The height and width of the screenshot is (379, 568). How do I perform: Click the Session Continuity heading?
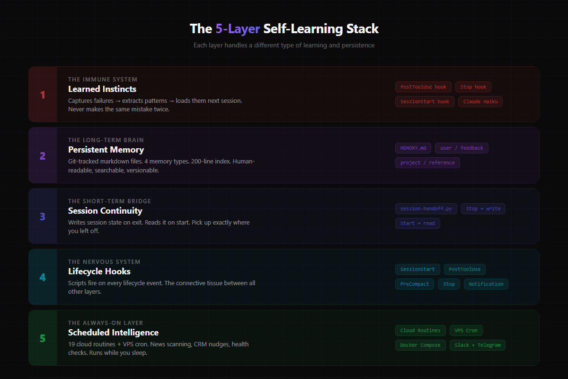tap(105, 211)
